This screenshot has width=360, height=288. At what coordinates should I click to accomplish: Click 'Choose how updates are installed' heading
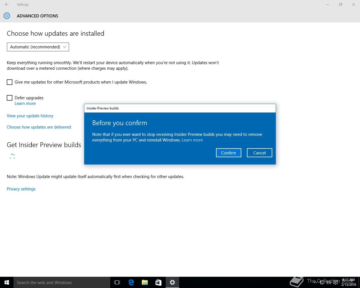55,33
